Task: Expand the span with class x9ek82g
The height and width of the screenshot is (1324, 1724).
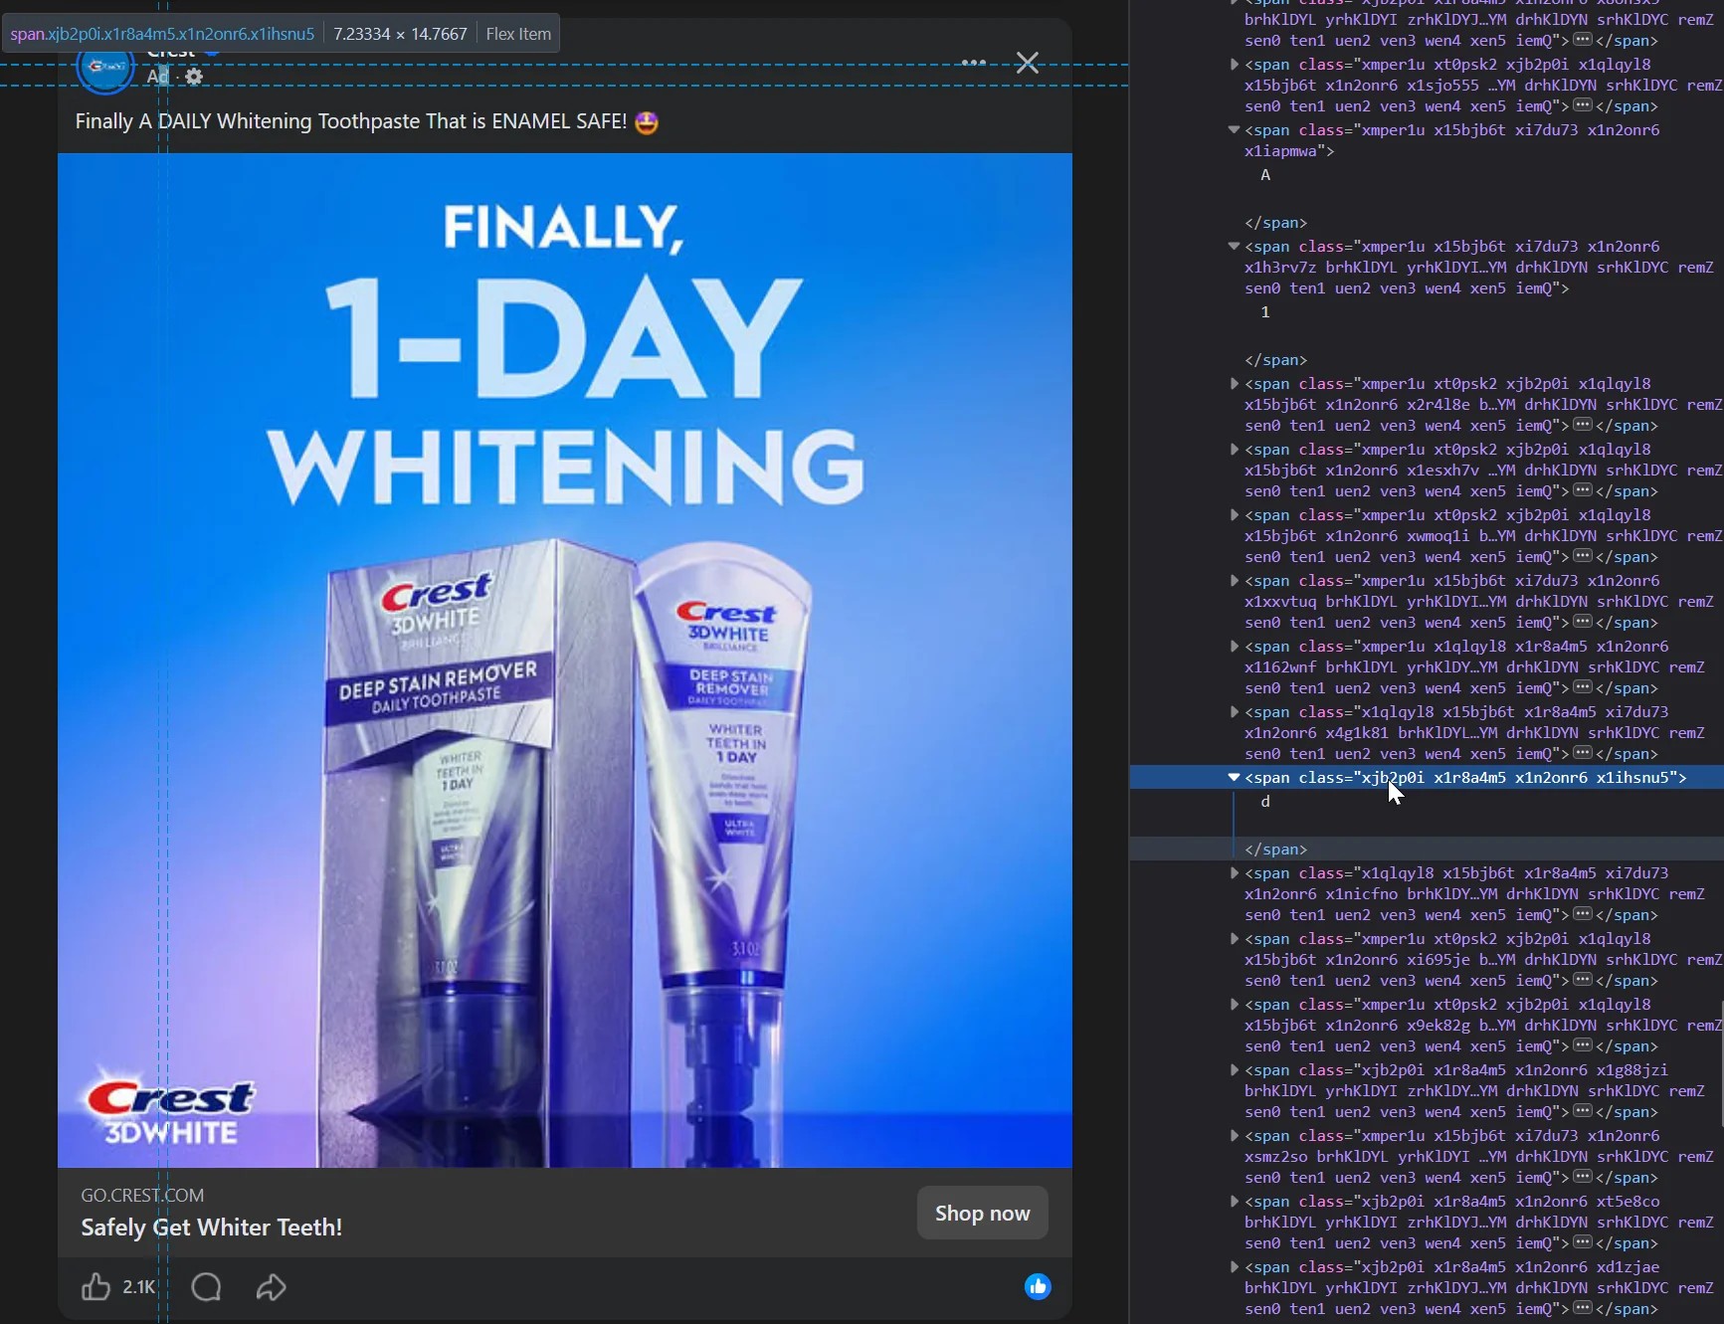Action: click(1235, 1005)
